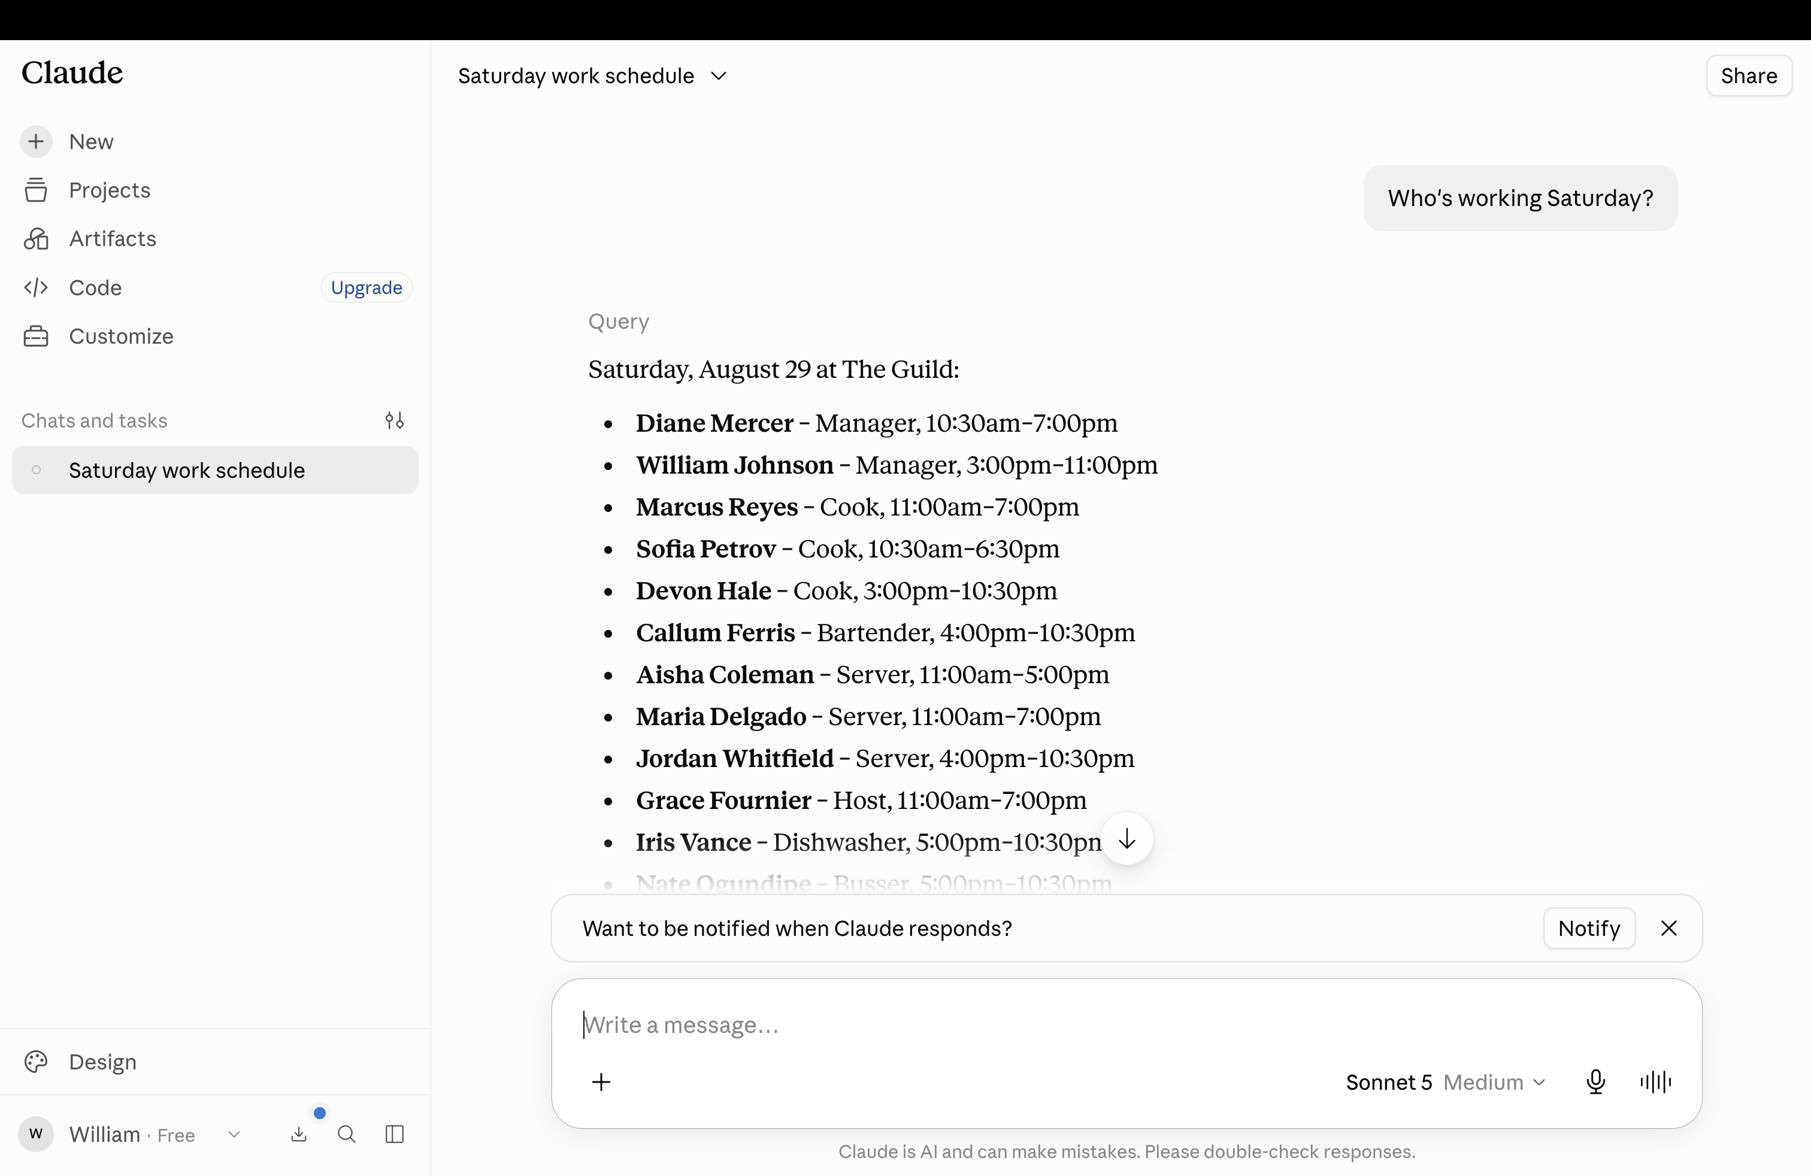Open the Sonnet 5 Medium model selector
1811x1176 pixels.
coord(1446,1083)
